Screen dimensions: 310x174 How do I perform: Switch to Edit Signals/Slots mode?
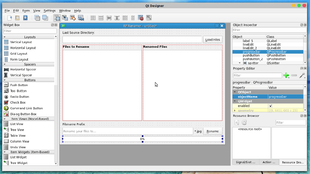point(65,18)
